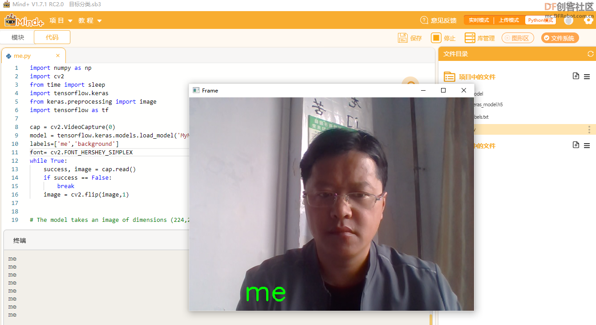Screen dimensions: 596x325
Task: Switch to the 模块 tab
Action: point(18,37)
